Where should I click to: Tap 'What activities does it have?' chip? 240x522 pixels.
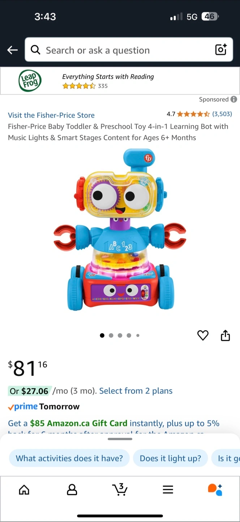click(69, 458)
